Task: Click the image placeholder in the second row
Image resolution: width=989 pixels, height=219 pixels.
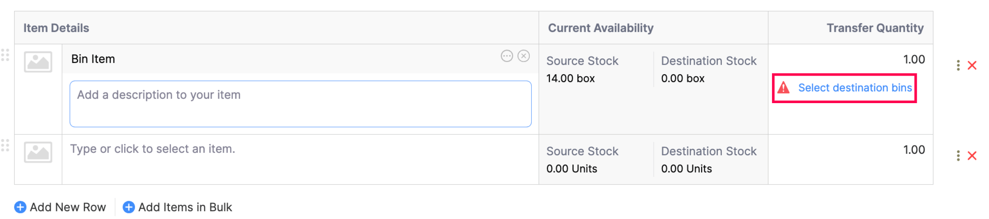Action: pos(38,152)
